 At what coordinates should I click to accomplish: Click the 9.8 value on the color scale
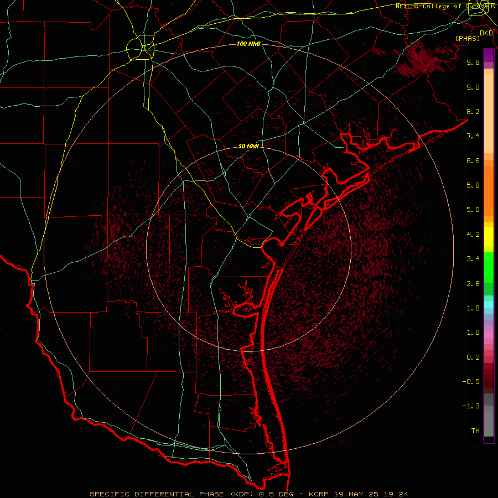click(473, 62)
